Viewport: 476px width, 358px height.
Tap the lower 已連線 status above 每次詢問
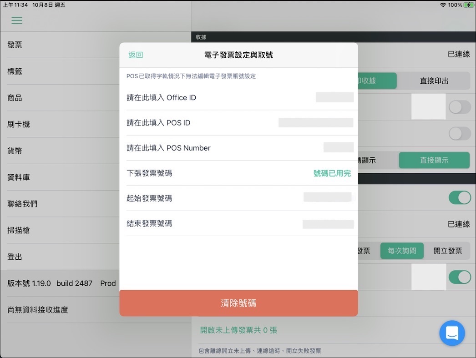(x=459, y=224)
